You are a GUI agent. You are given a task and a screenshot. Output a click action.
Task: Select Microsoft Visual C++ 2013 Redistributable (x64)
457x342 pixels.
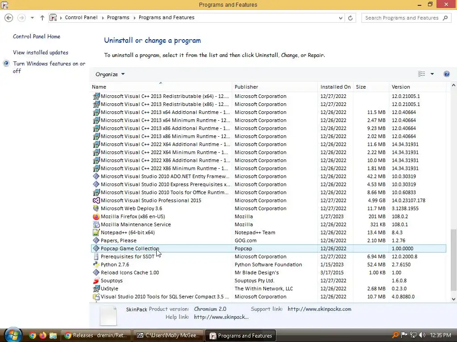click(268, 96)
